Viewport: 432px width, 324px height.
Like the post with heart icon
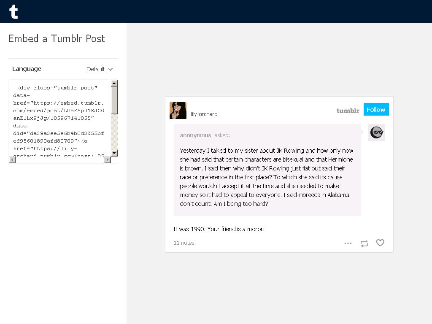click(x=380, y=243)
